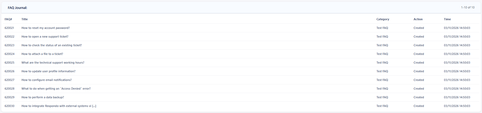This screenshot has width=482, height=113.
Task: Click the Action column header
Action: tap(418, 19)
